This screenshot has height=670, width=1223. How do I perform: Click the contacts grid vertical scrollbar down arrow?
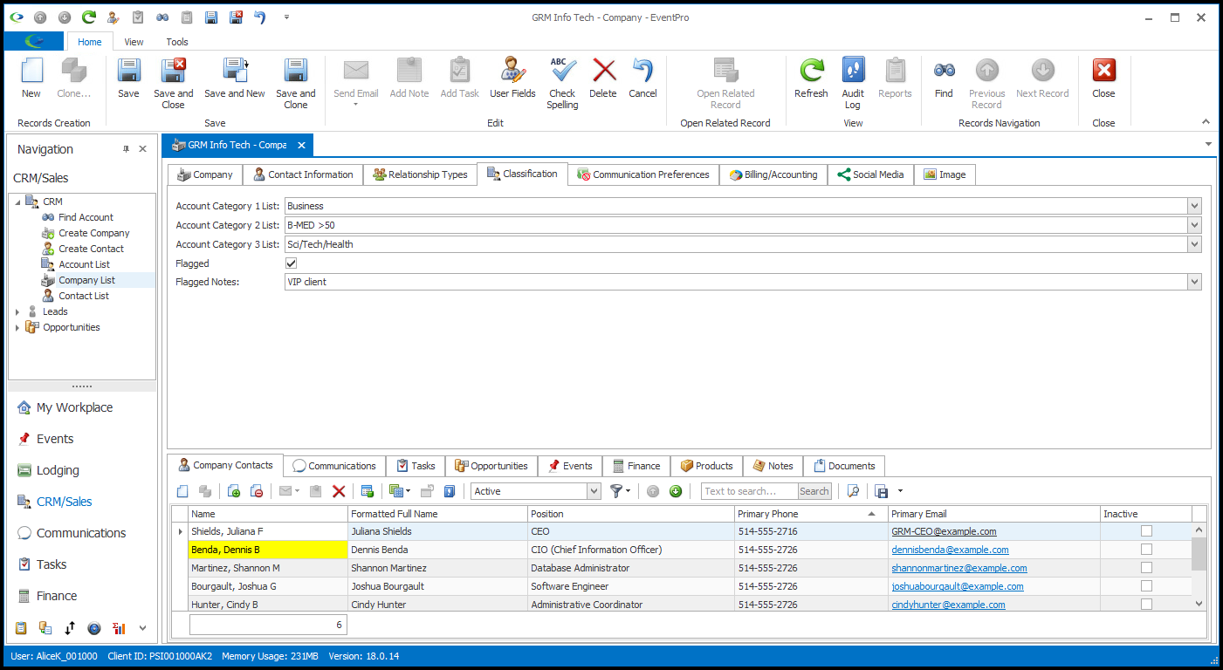[x=1199, y=603]
